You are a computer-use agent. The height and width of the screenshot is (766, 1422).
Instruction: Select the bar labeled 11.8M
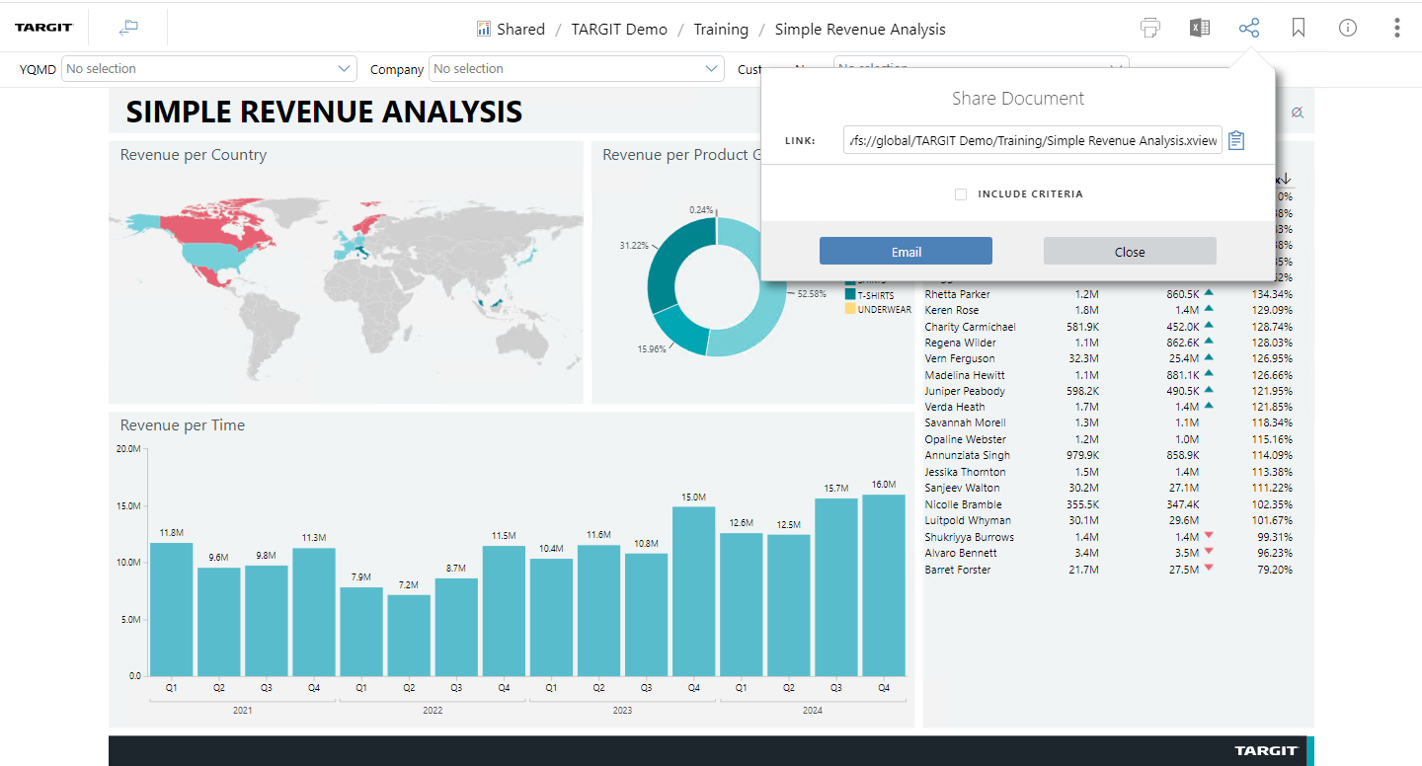point(172,609)
